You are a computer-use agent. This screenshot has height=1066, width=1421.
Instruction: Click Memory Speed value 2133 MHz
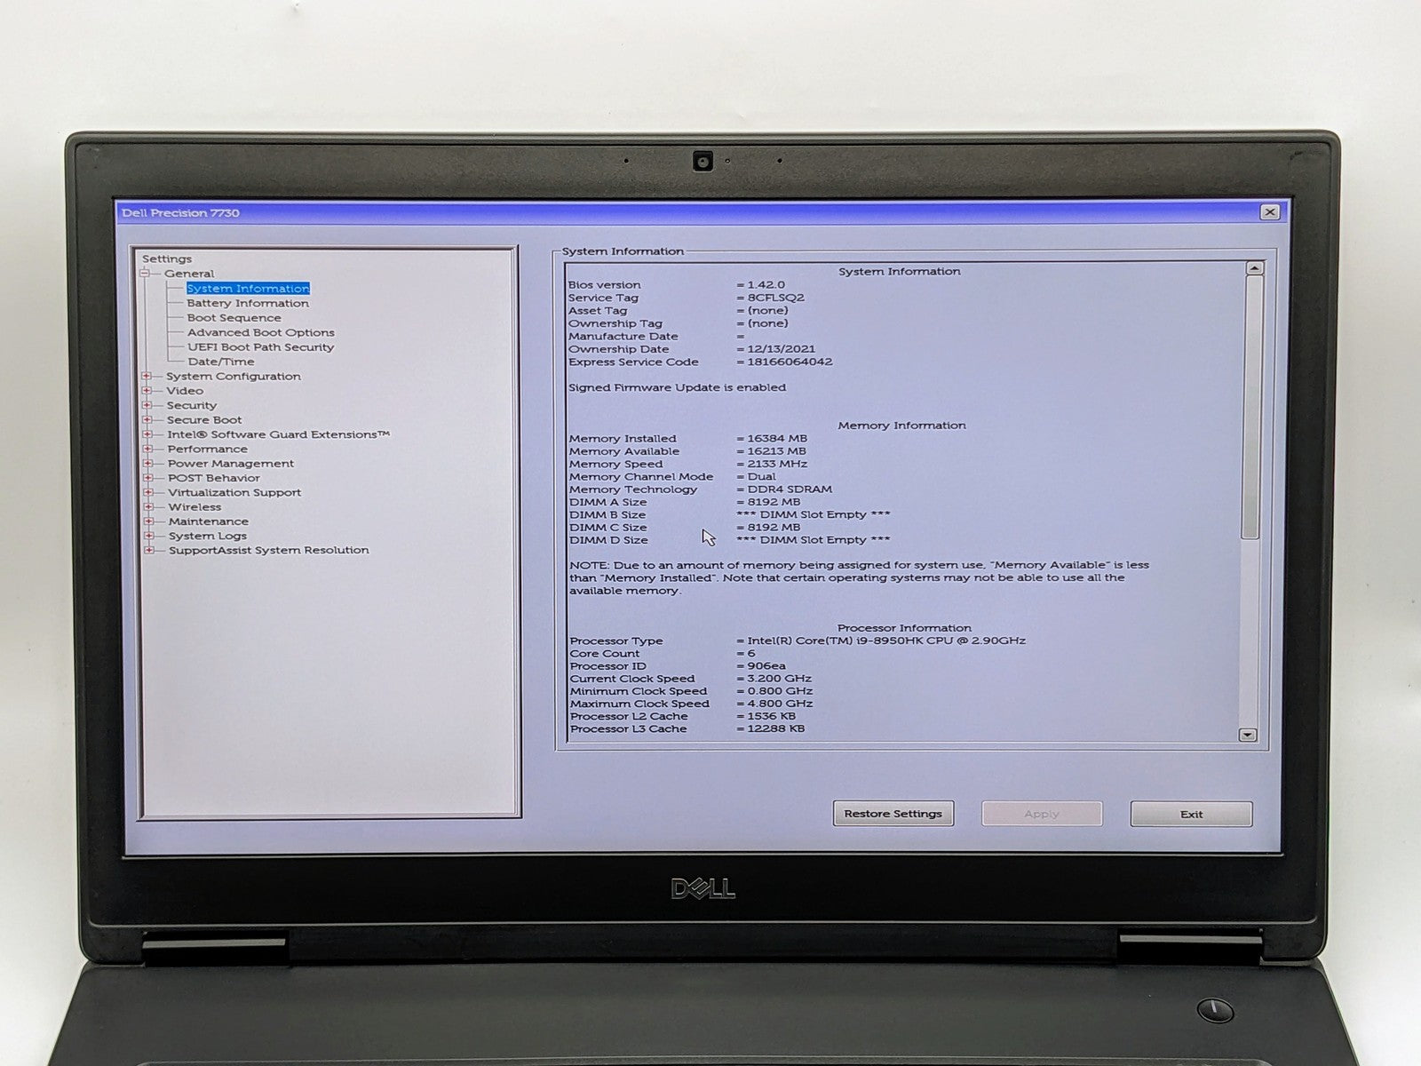pos(777,464)
